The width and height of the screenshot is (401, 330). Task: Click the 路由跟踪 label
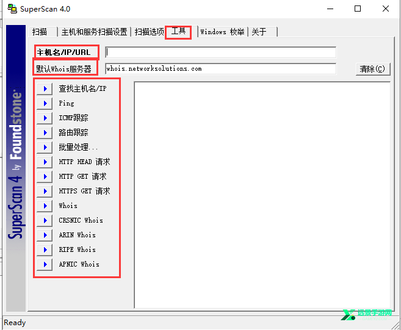(73, 132)
